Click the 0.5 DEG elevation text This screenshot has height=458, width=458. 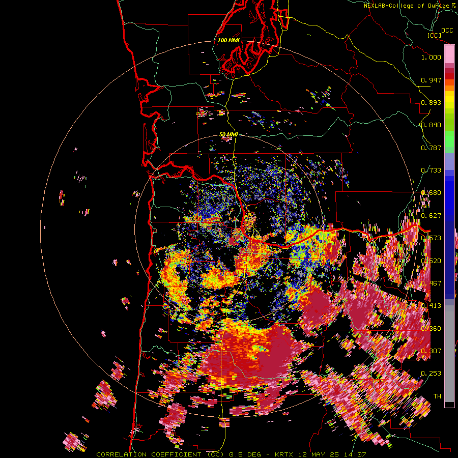coord(246,454)
